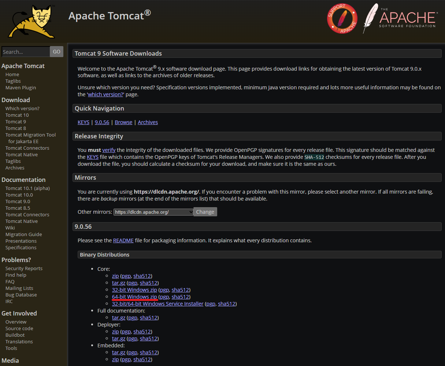Open Mailing Lists link
The image size is (445, 366).
coord(19,288)
